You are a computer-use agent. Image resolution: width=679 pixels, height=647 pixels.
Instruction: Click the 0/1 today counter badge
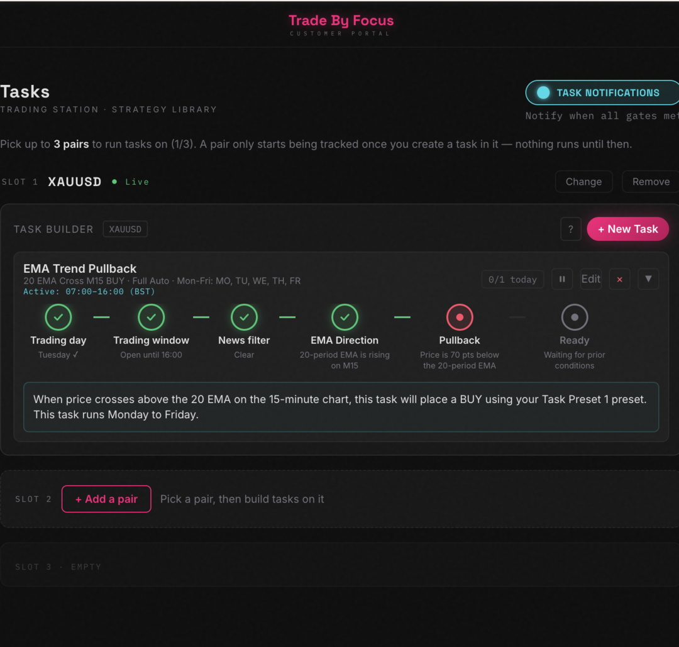tap(513, 280)
